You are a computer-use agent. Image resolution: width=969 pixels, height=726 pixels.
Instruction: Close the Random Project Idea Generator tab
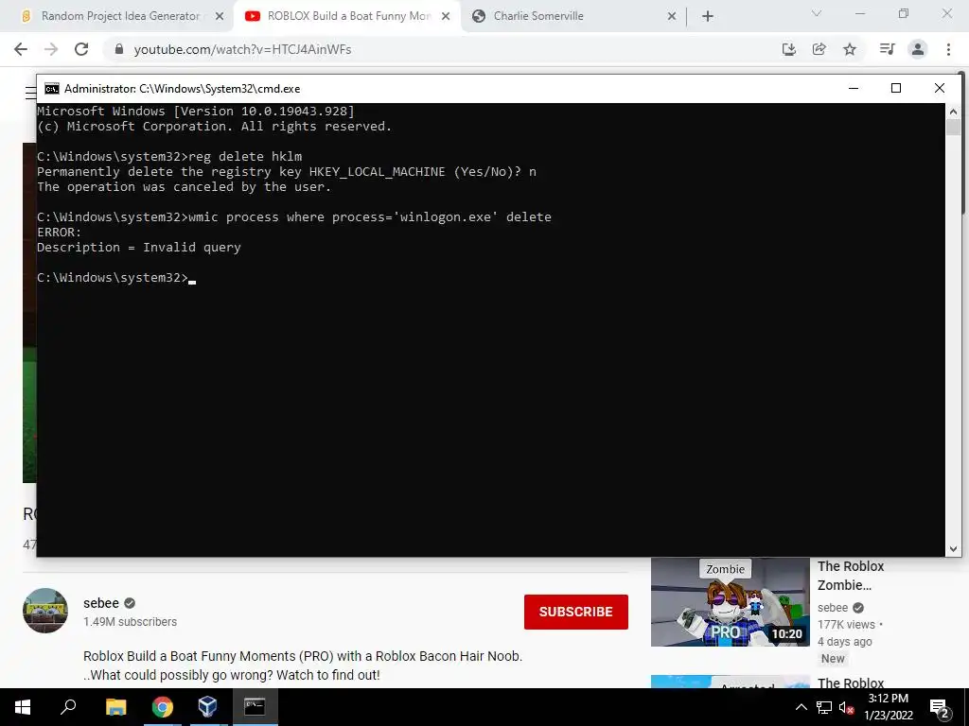click(220, 16)
